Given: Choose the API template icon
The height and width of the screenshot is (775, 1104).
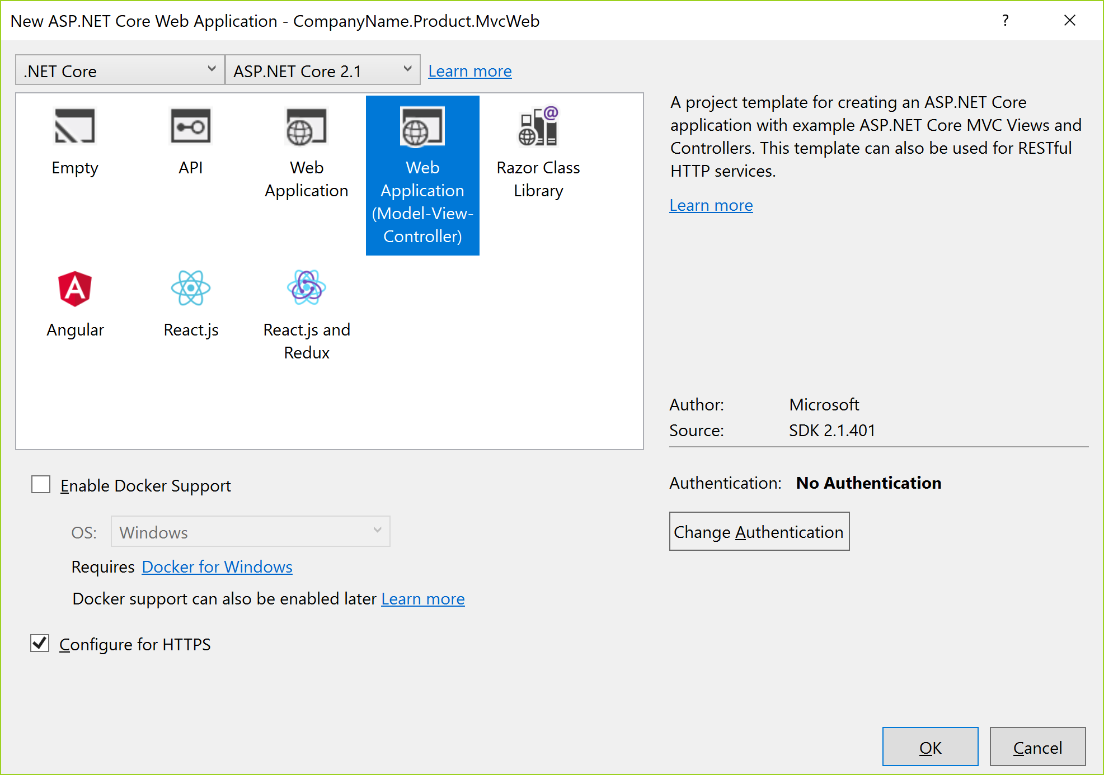Looking at the screenshot, I should pyautogui.click(x=190, y=127).
